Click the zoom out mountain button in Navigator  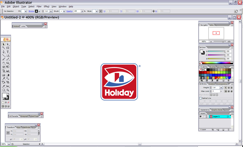211,42
